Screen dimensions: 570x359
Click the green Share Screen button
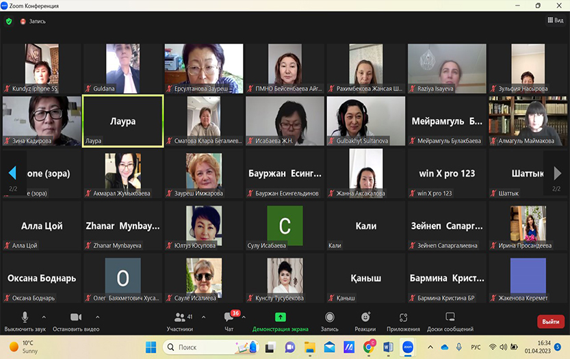tap(280, 320)
